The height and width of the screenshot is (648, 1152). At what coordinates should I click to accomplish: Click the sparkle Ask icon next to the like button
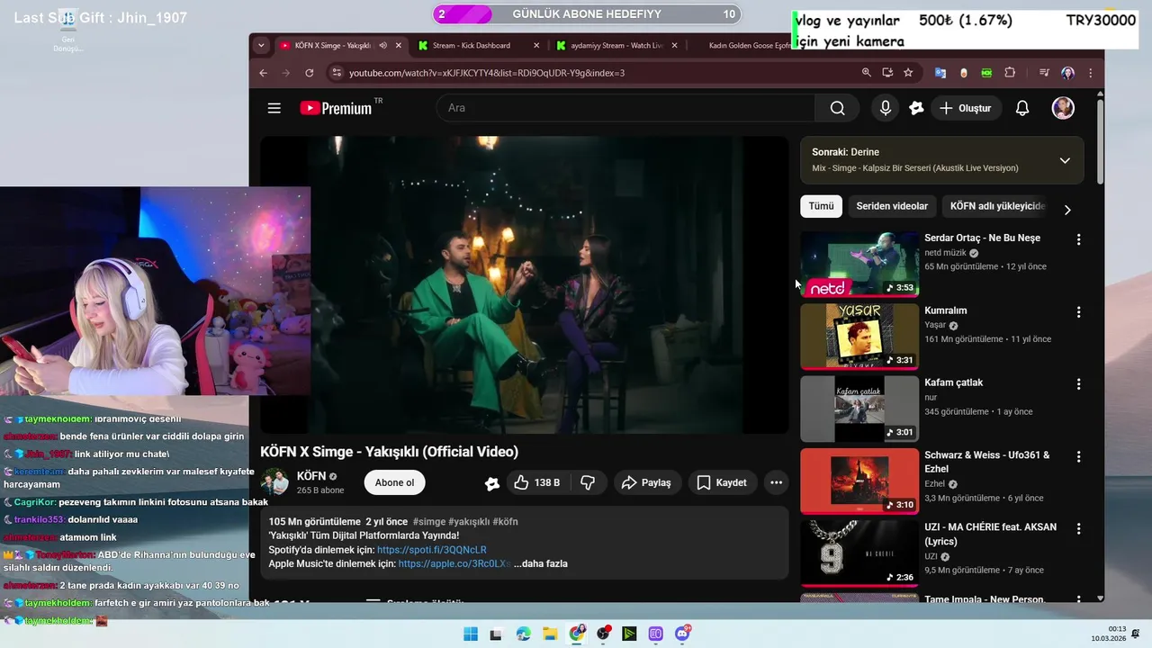point(491,483)
